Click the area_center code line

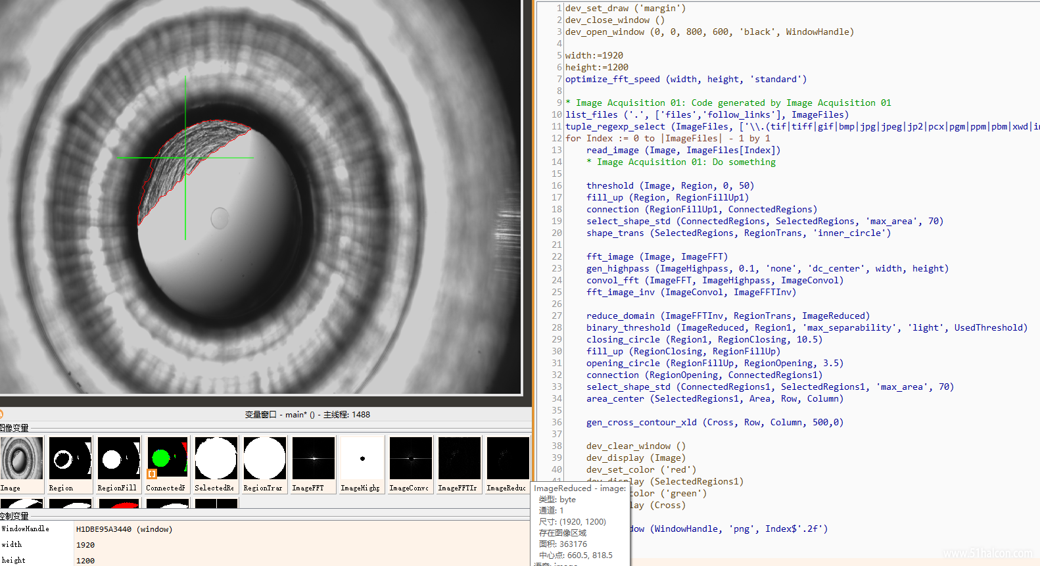tap(715, 398)
